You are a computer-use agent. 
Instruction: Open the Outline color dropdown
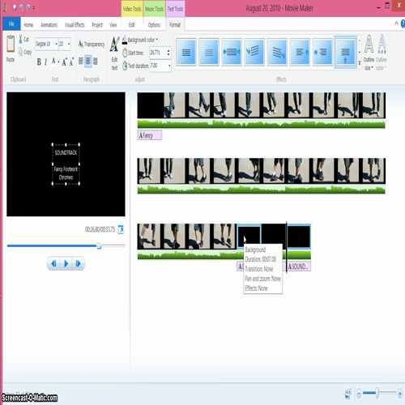click(382, 52)
